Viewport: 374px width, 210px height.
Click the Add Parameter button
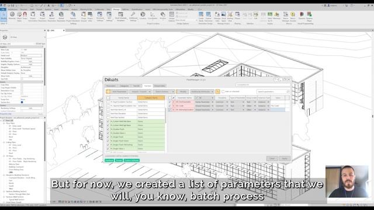pyautogui.click(x=117, y=92)
